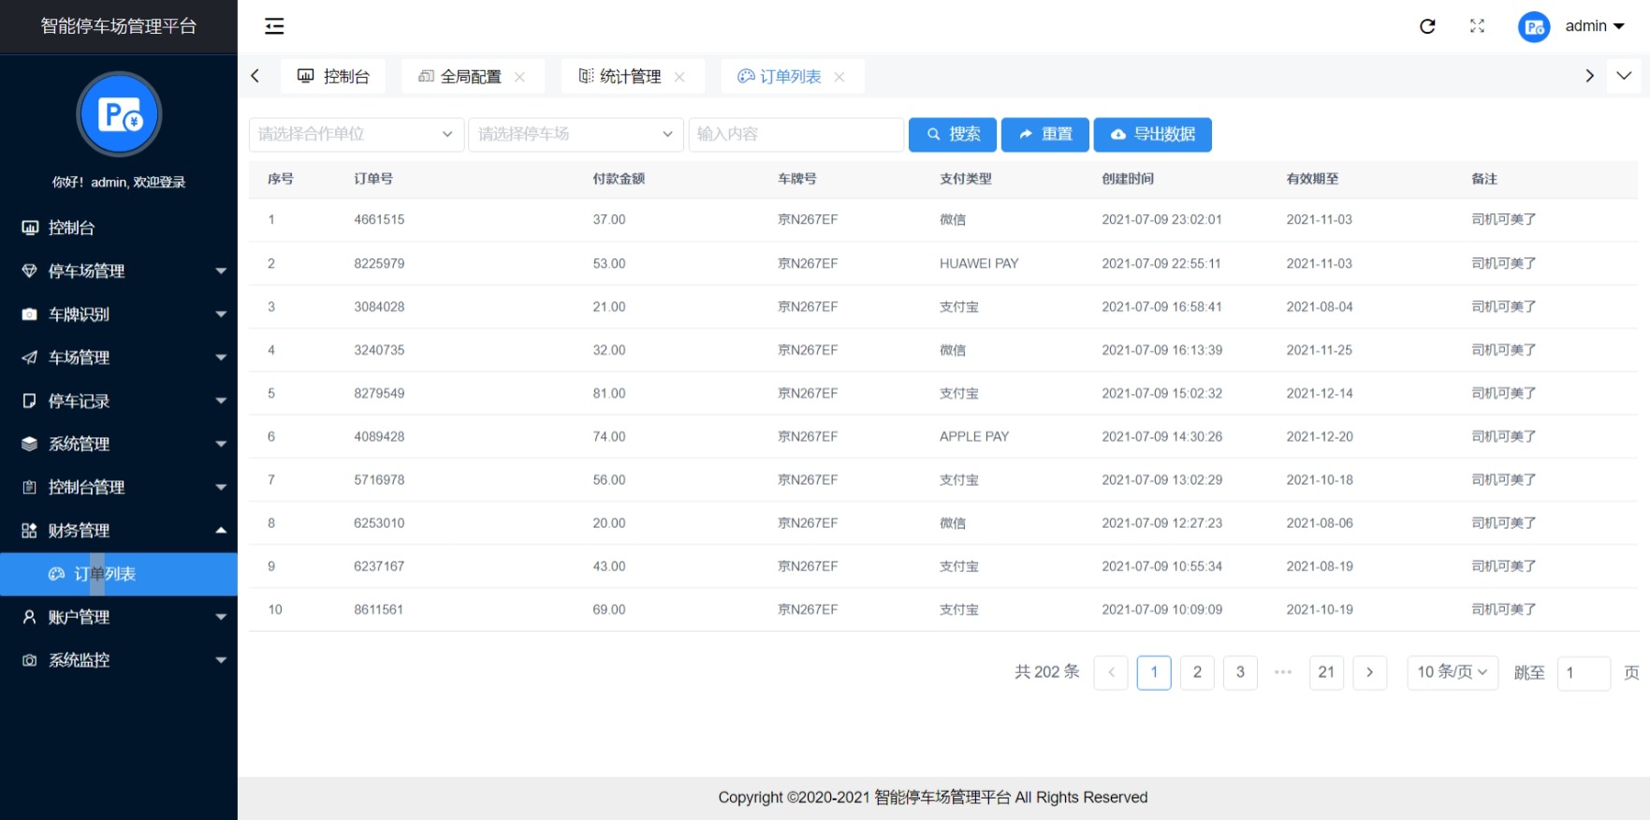Open the tab options chevron dropdown

[1624, 76]
